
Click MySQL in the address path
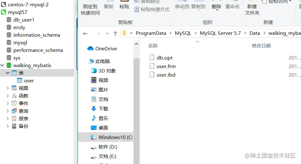[183, 33]
